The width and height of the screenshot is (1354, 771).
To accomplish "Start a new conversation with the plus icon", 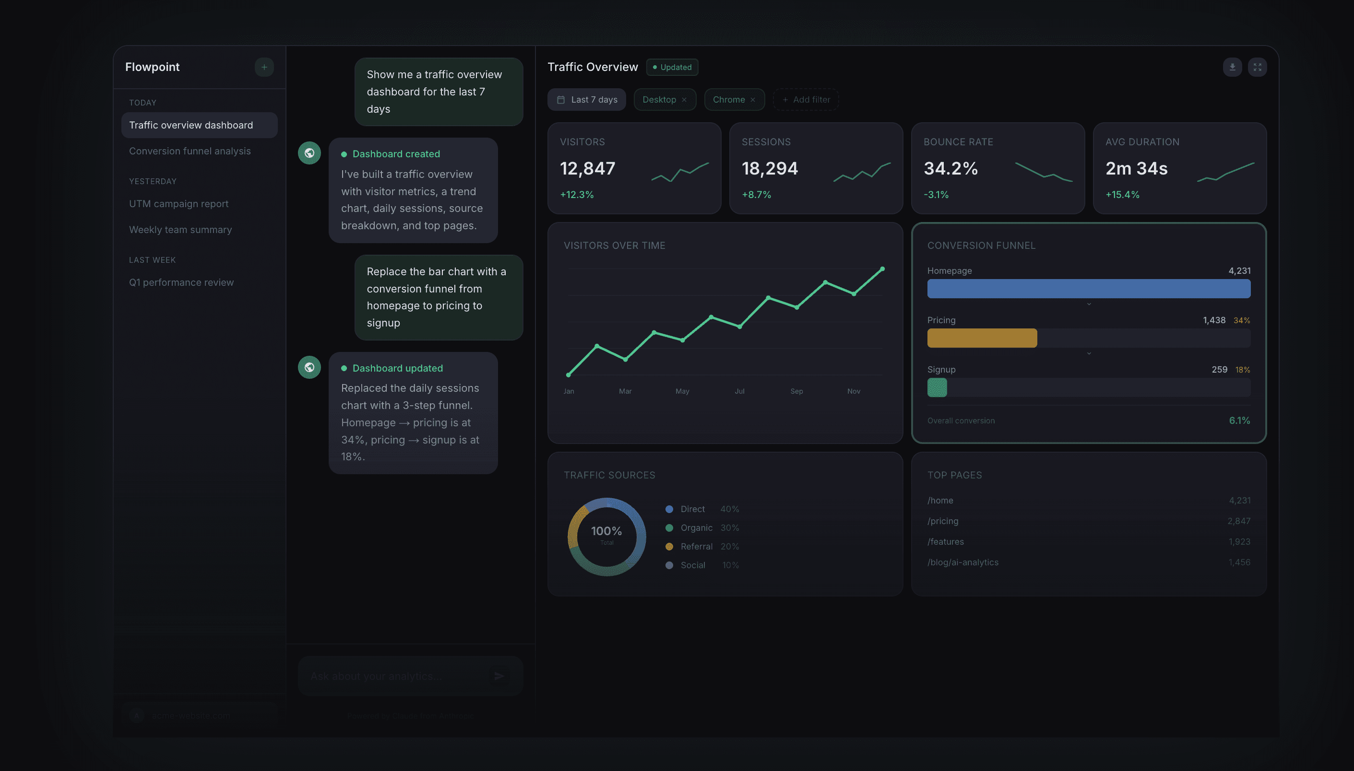I will (264, 67).
